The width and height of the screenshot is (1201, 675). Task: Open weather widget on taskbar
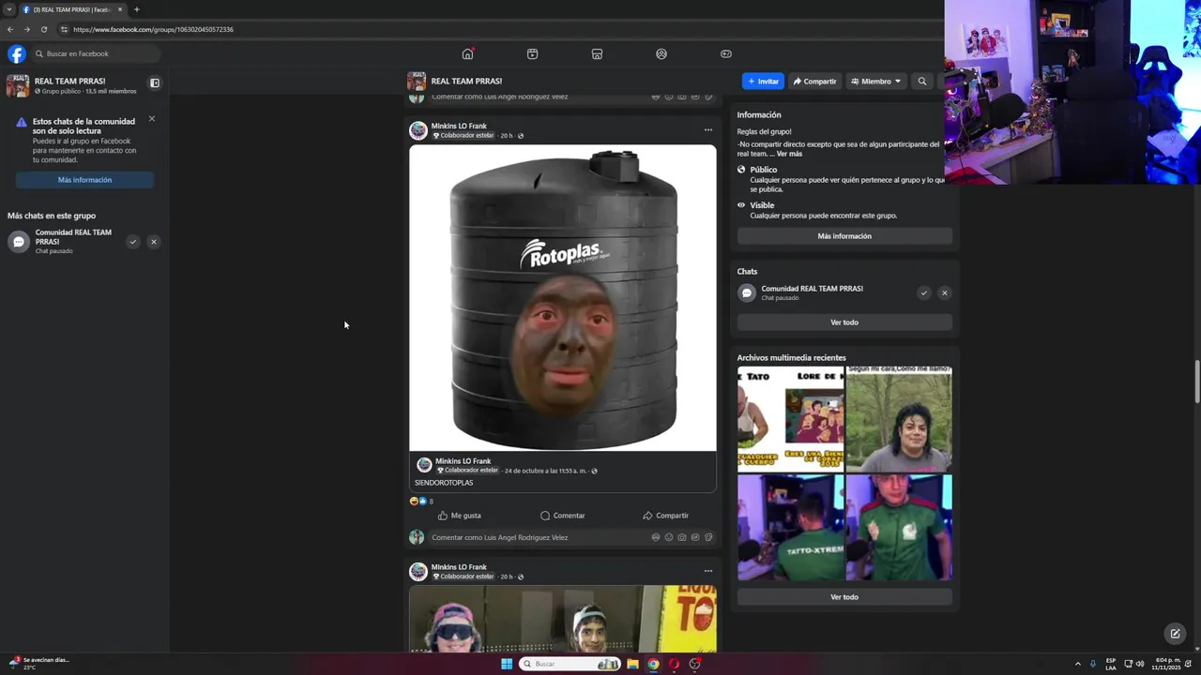[x=38, y=663]
